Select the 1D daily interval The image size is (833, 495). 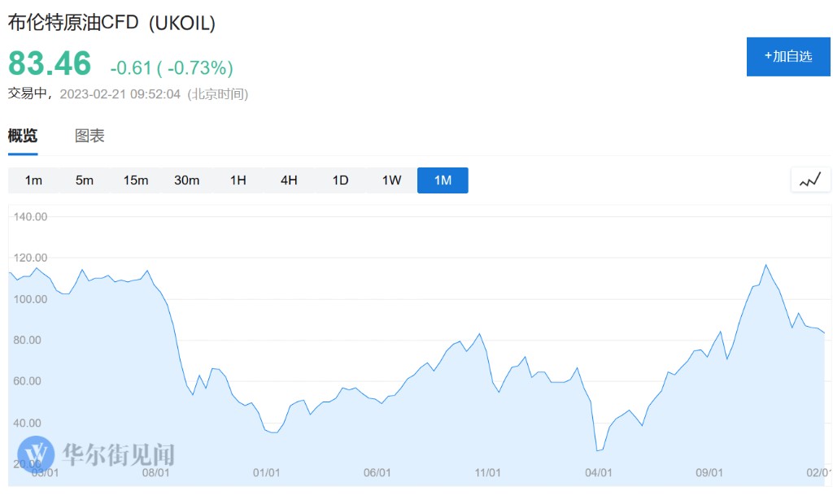click(x=340, y=180)
